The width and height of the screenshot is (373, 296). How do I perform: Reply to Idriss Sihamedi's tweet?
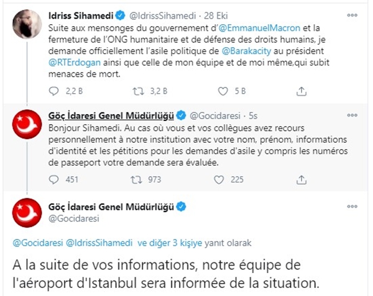point(53,91)
